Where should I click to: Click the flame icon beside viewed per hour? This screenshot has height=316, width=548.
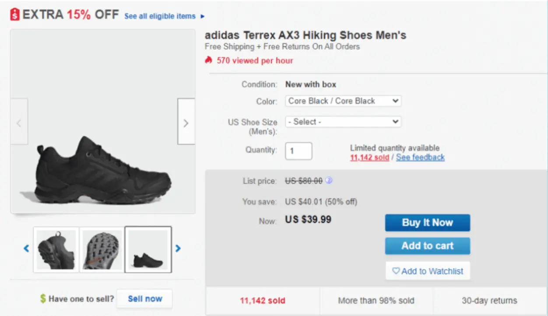[x=209, y=60]
